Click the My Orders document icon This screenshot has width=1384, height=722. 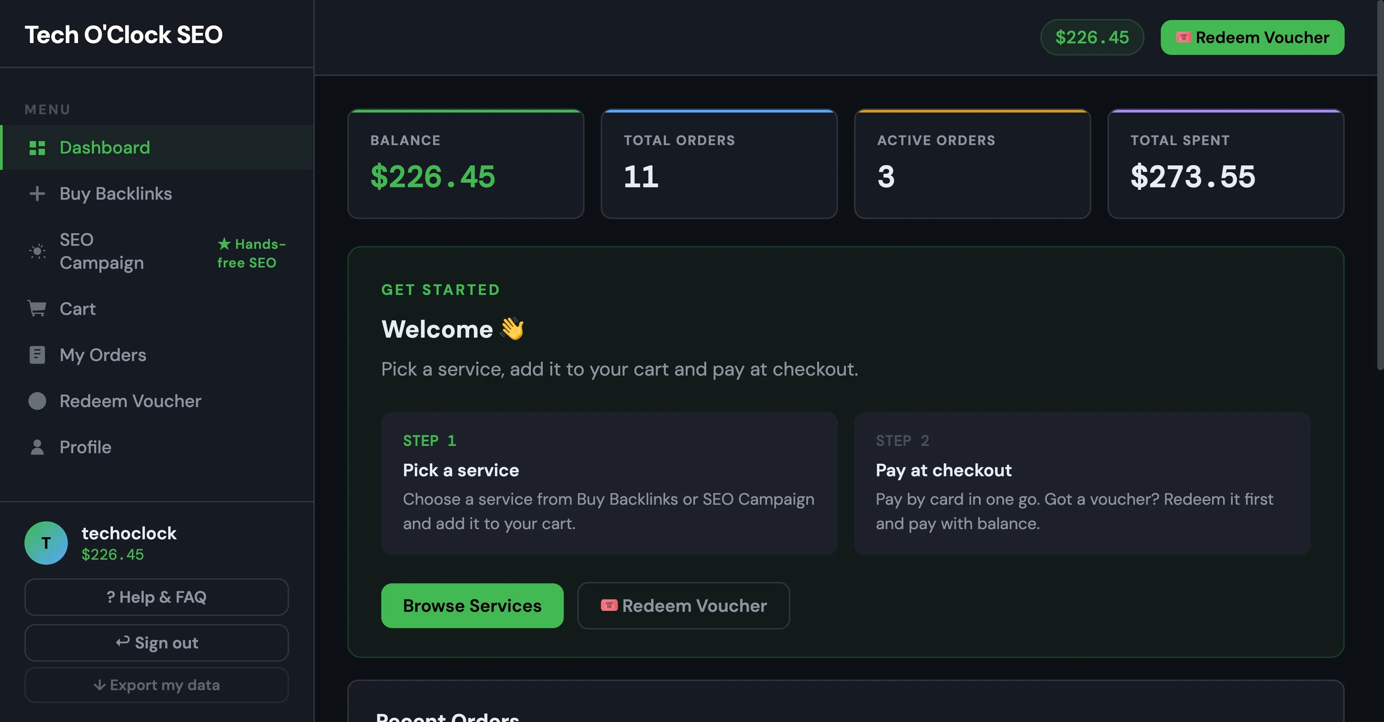click(37, 354)
